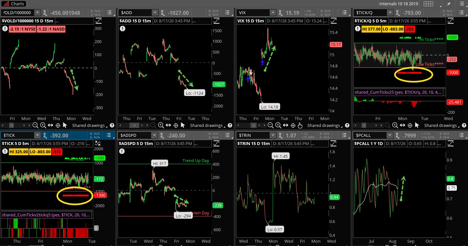Toggle chart mode icon on VIX chart

coord(333,21)
